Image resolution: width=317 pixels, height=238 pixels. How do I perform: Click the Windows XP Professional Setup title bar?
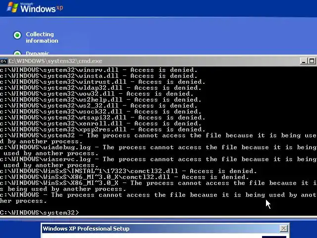[165, 229]
